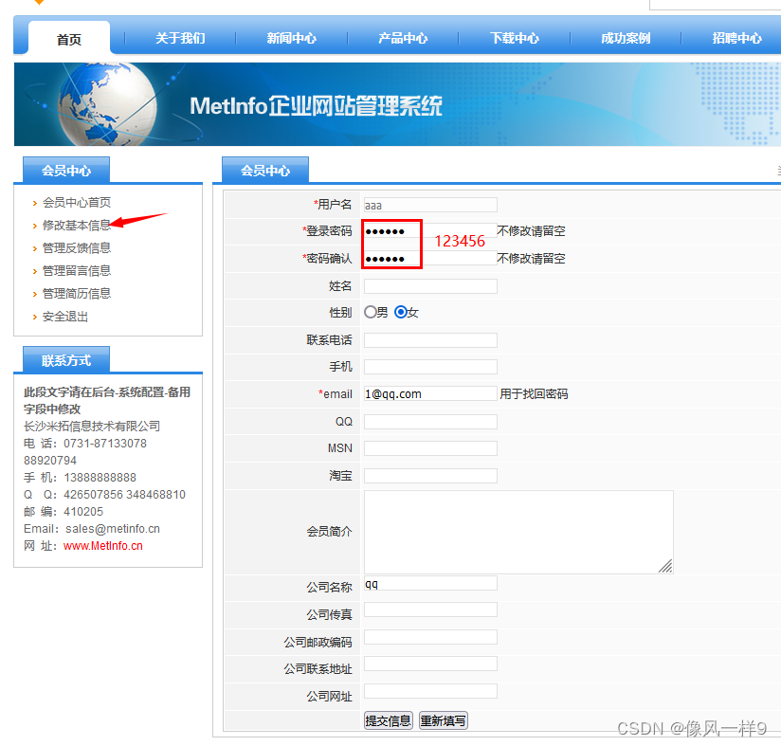Open the 首页 navigation tab

point(69,39)
